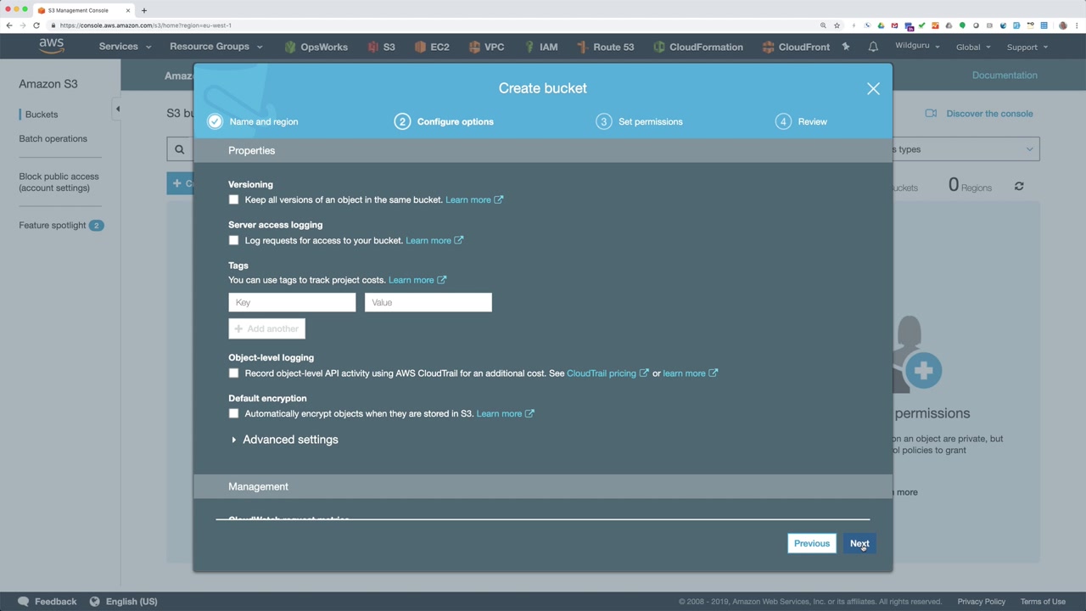This screenshot has width=1086, height=611.
Task: Close the S3 Management Console tab
Action: 128,10
